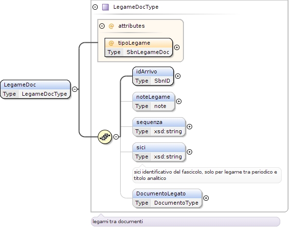Select the tipoLegame attribute box
Screen dimensions: 289x228
click(x=139, y=47)
